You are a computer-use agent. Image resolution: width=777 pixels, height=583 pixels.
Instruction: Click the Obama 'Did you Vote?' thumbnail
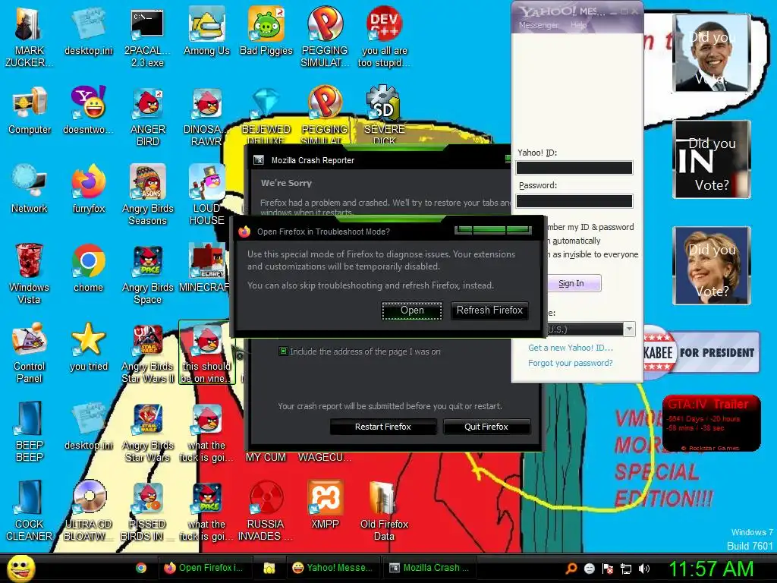point(712,53)
